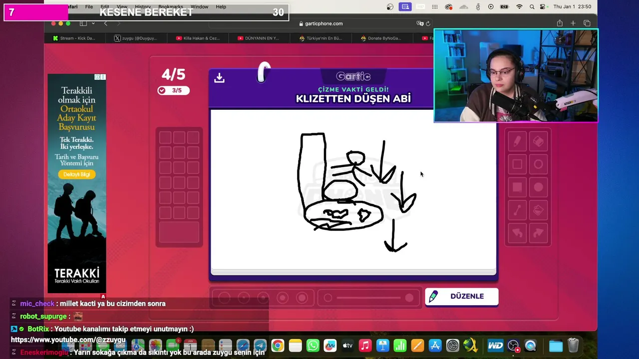Go back with Safari back arrow
The image size is (639, 359).
pos(105,23)
